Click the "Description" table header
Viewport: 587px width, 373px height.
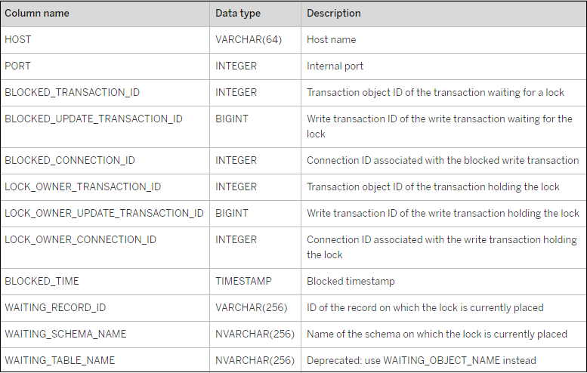click(x=334, y=14)
